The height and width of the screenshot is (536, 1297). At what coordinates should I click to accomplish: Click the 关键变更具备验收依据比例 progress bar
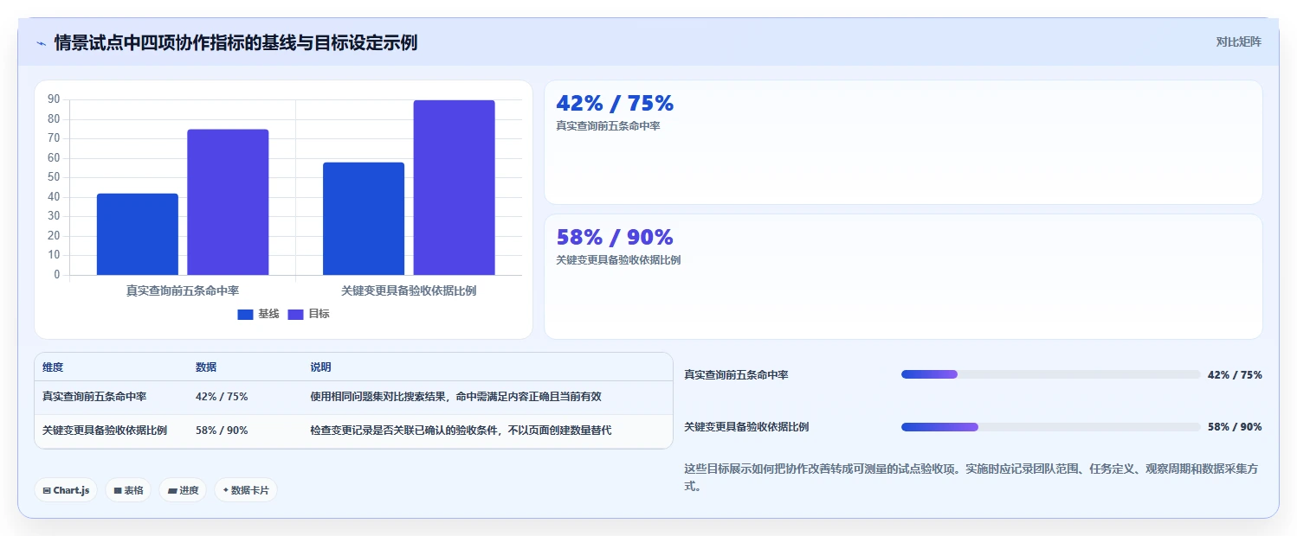pos(1050,427)
